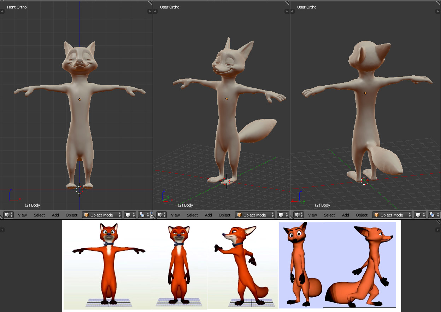Open viewport shading selector in middle viewport
Image resolution: width=441 pixels, height=312 pixels.
tap(283, 215)
